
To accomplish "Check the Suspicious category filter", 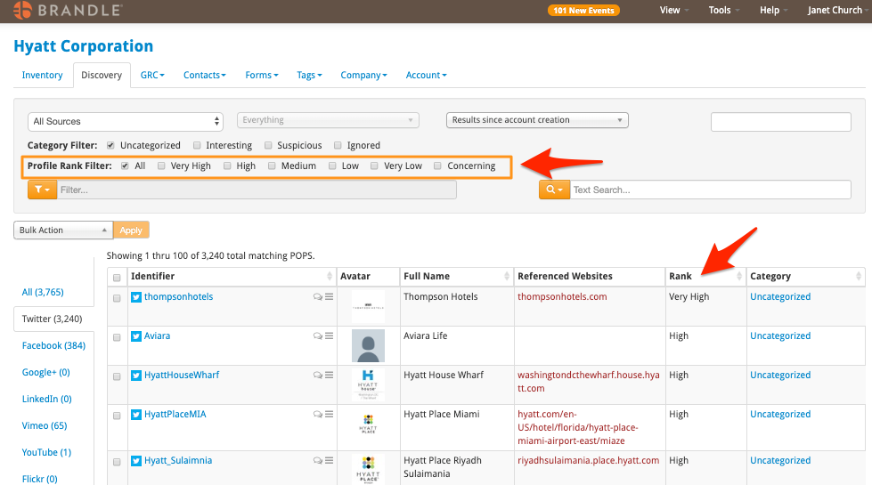I will point(268,146).
